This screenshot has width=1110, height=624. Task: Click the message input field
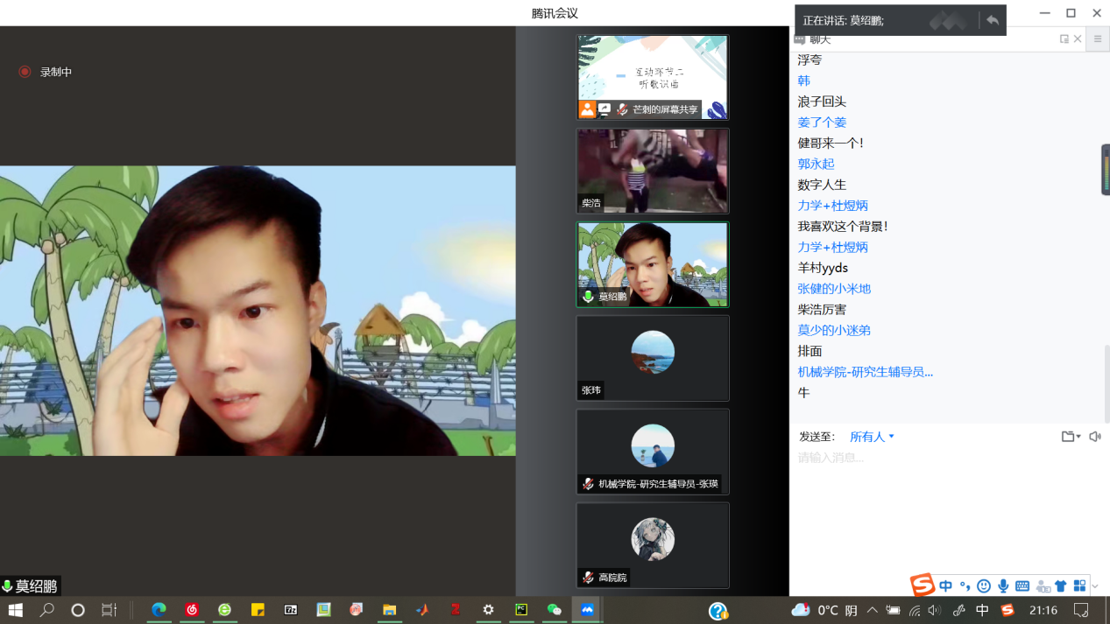[946, 458]
